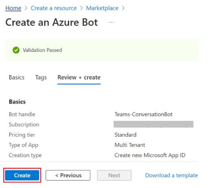Switch to the Tags tab
Viewport: 214px width, 188px height.
pyautogui.click(x=41, y=77)
